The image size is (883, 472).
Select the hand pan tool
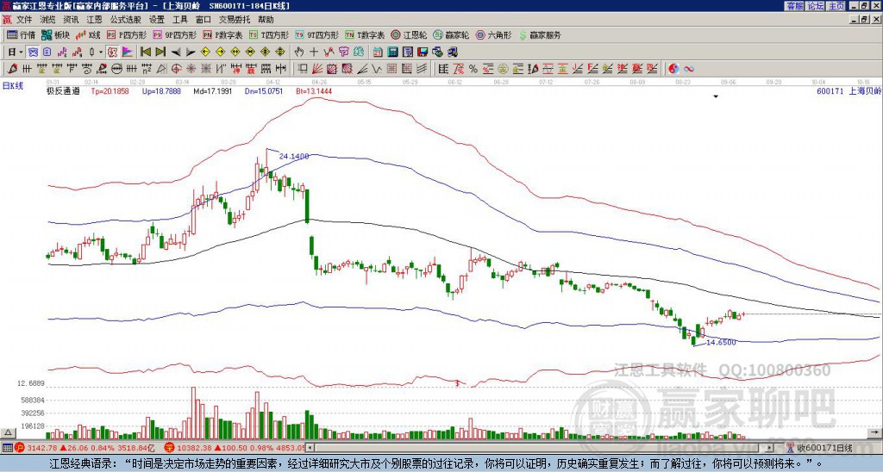tap(299, 52)
